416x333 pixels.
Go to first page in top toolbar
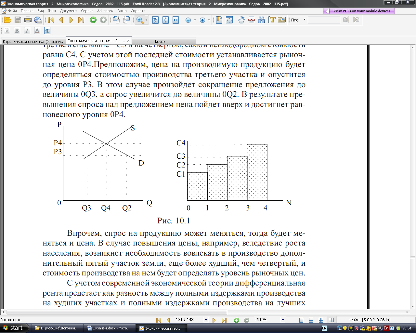click(x=51, y=20)
